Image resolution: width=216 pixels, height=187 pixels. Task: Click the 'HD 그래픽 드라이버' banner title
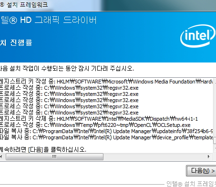58,20
